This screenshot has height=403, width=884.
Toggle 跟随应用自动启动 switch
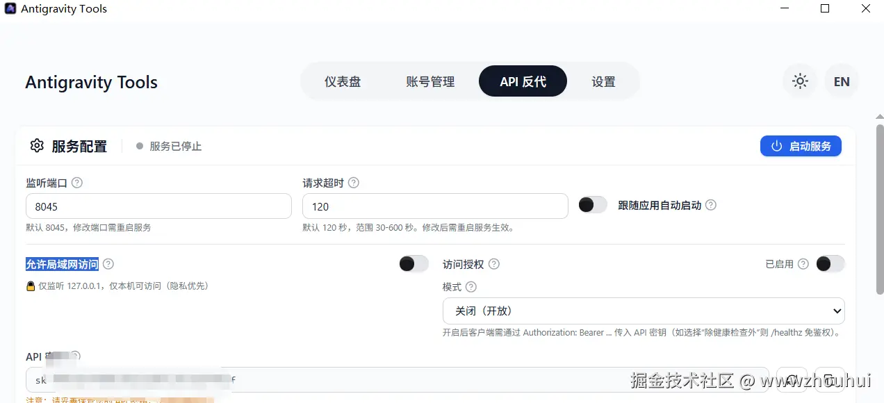point(593,205)
